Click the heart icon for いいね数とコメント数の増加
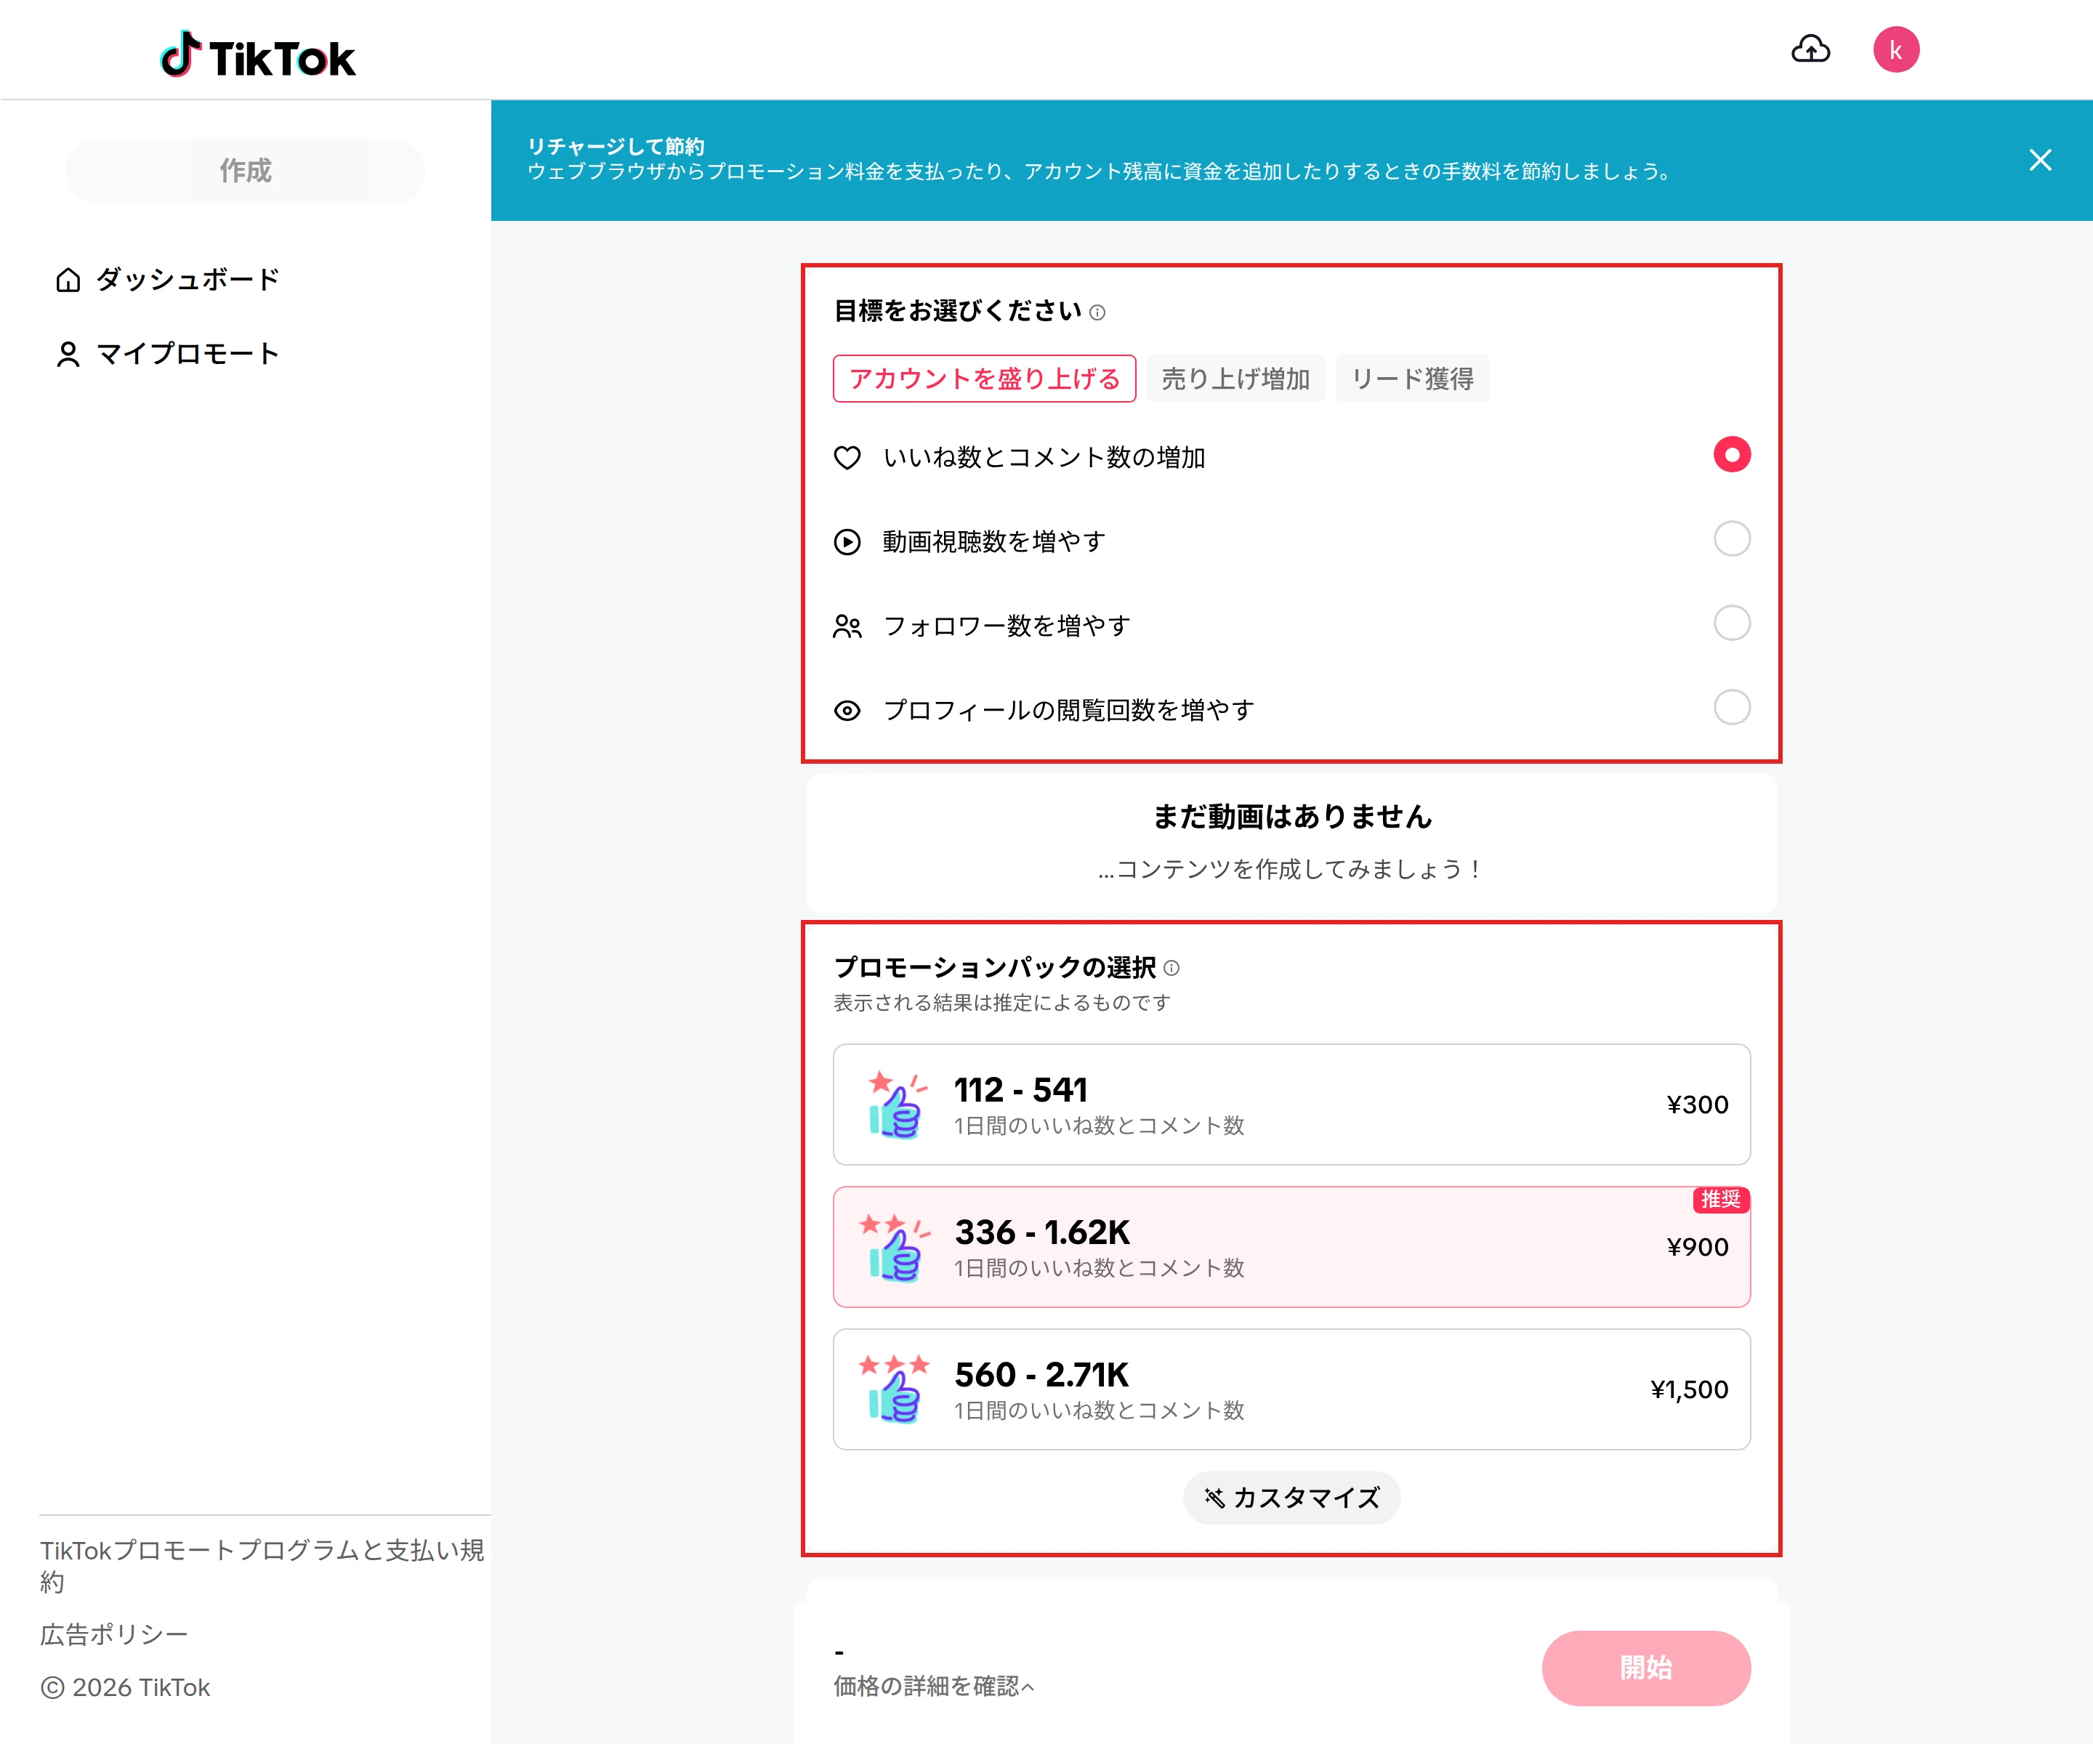The image size is (2093, 1744). coord(847,457)
